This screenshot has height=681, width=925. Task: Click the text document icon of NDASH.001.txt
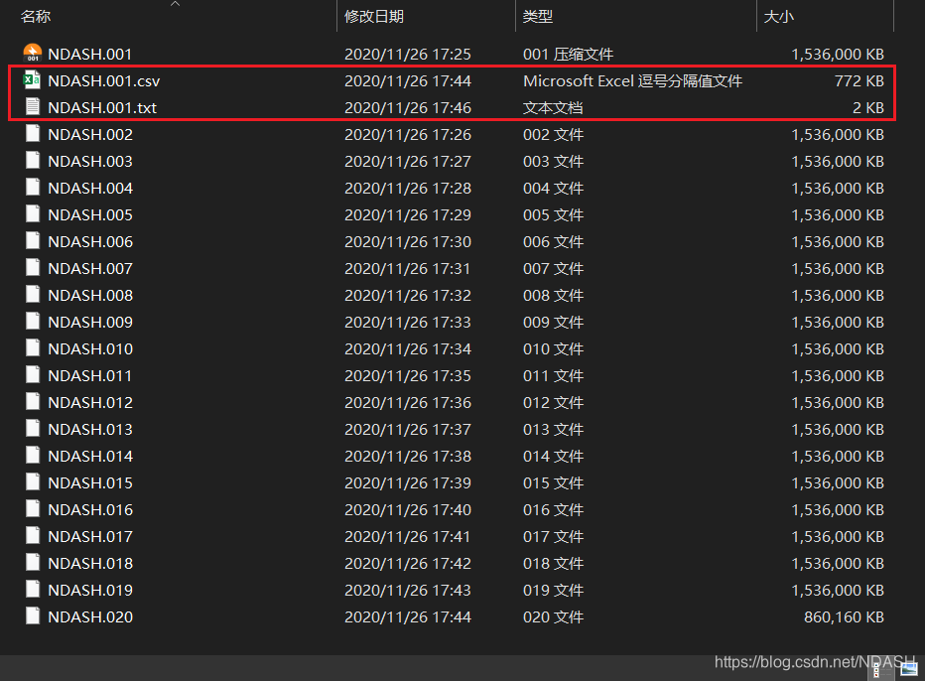click(x=33, y=107)
